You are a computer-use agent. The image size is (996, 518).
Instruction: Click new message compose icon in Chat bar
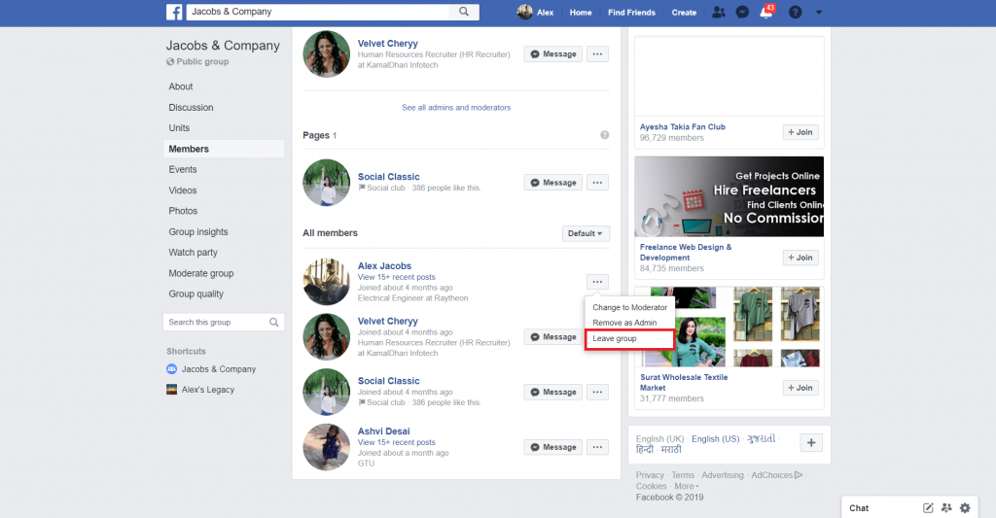[928, 508]
